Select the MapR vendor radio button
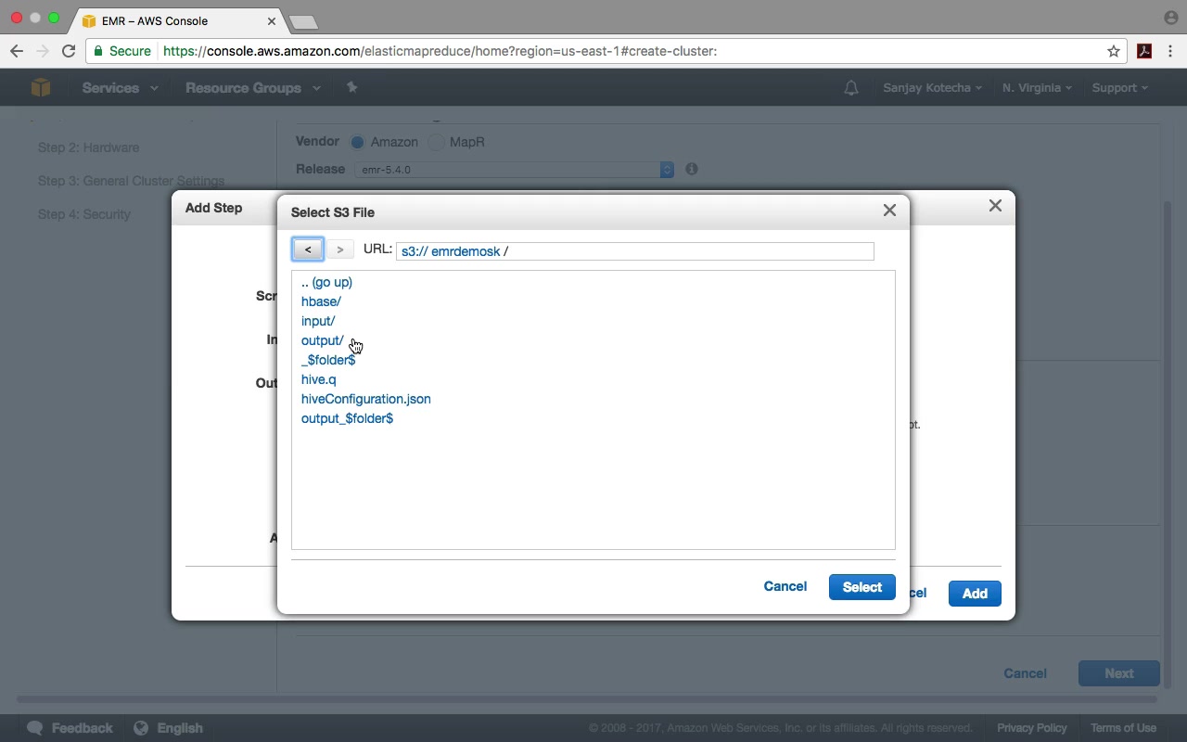1187x742 pixels. pyautogui.click(x=436, y=142)
